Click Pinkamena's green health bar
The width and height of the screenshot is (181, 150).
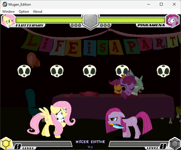point(132,20)
